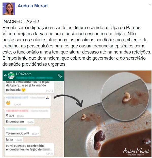Screen dimensions: 152x158
Task: Click the Andrea Murad name link
Action: click(32, 6)
